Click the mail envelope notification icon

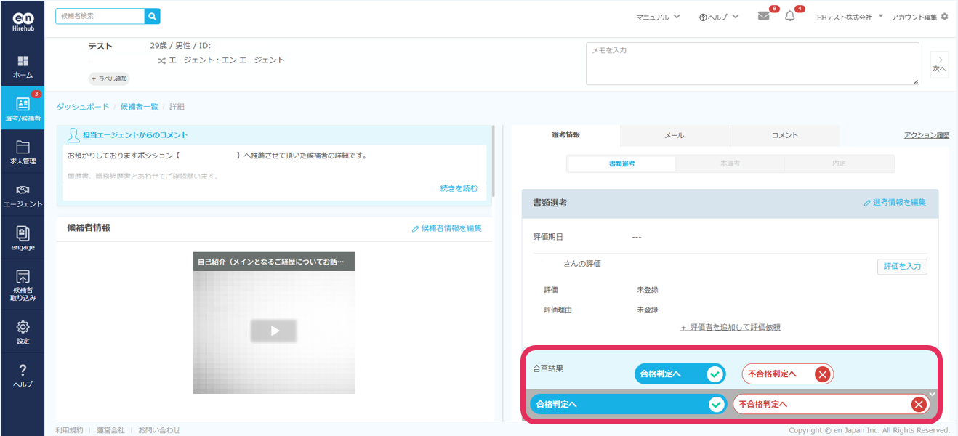763,16
